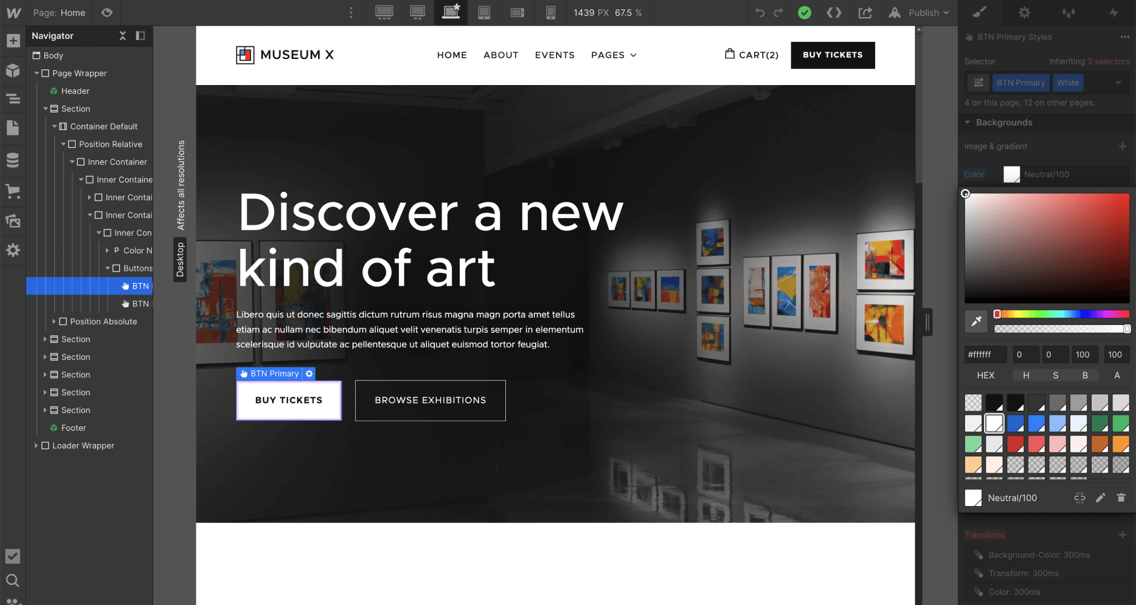Image resolution: width=1136 pixels, height=605 pixels.
Task: Toggle the Navigator panel docking mode
Action: pos(140,35)
